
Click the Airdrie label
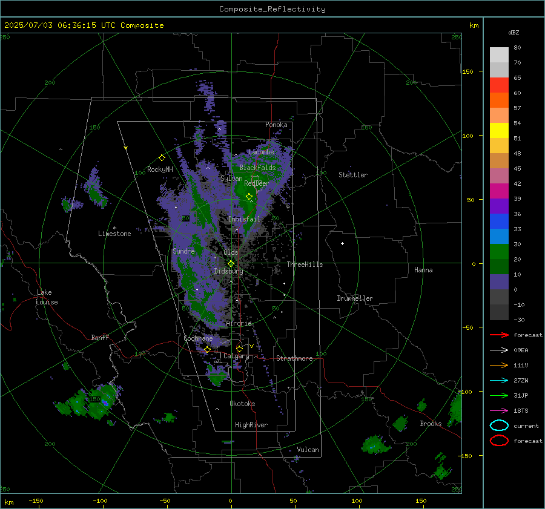coord(239,323)
